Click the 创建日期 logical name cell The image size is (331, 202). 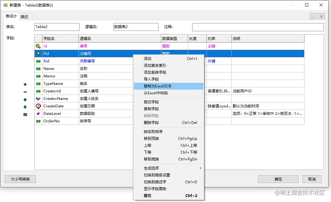point(106,106)
